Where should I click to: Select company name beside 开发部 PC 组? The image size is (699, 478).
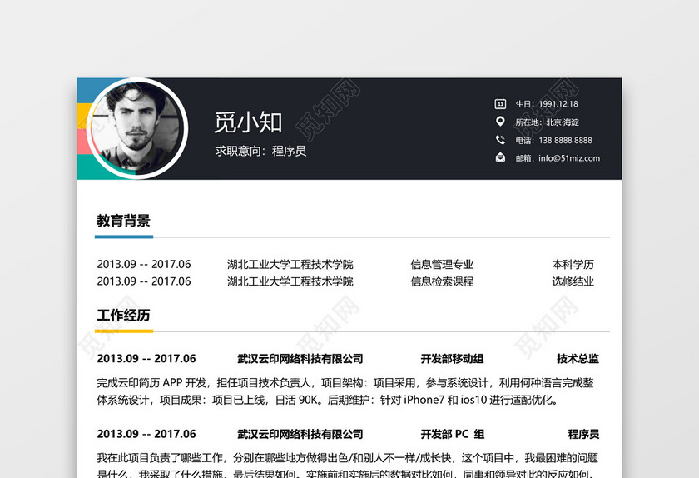pos(300,434)
